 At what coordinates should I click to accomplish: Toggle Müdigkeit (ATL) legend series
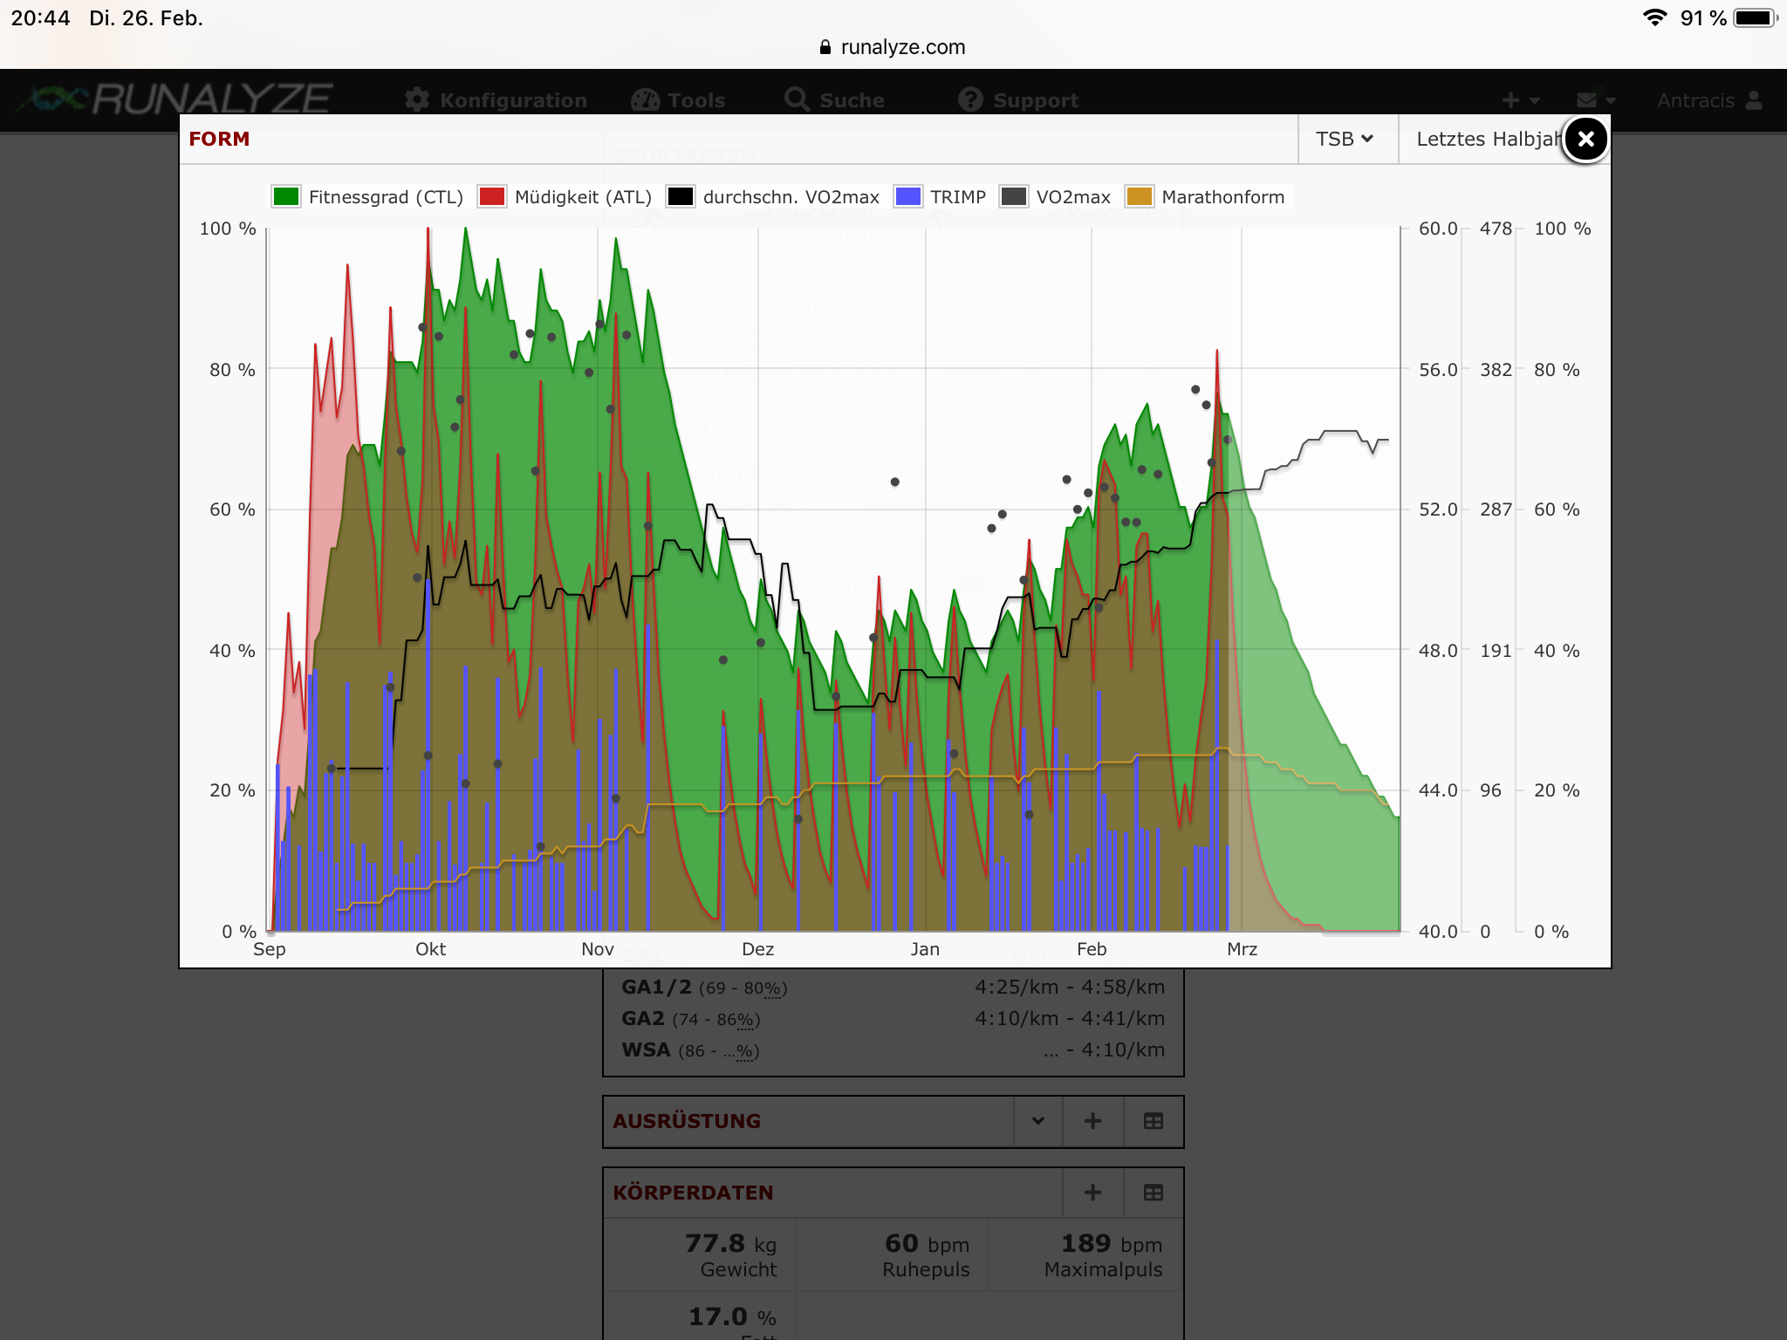click(x=565, y=197)
